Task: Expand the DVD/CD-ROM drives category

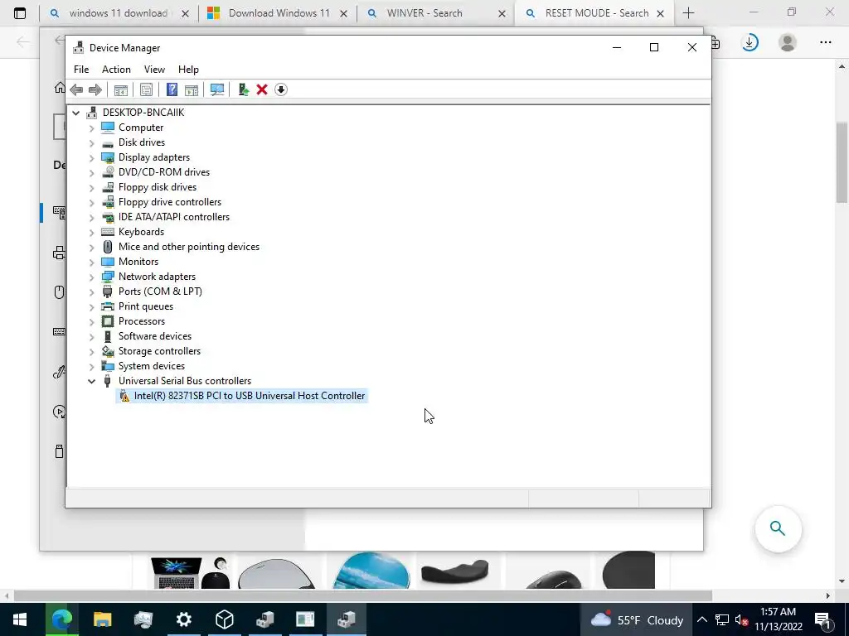Action: tap(91, 172)
